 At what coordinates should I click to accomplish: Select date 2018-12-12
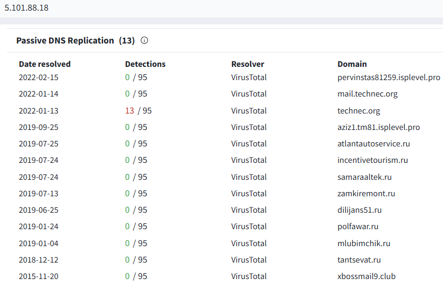click(38, 259)
